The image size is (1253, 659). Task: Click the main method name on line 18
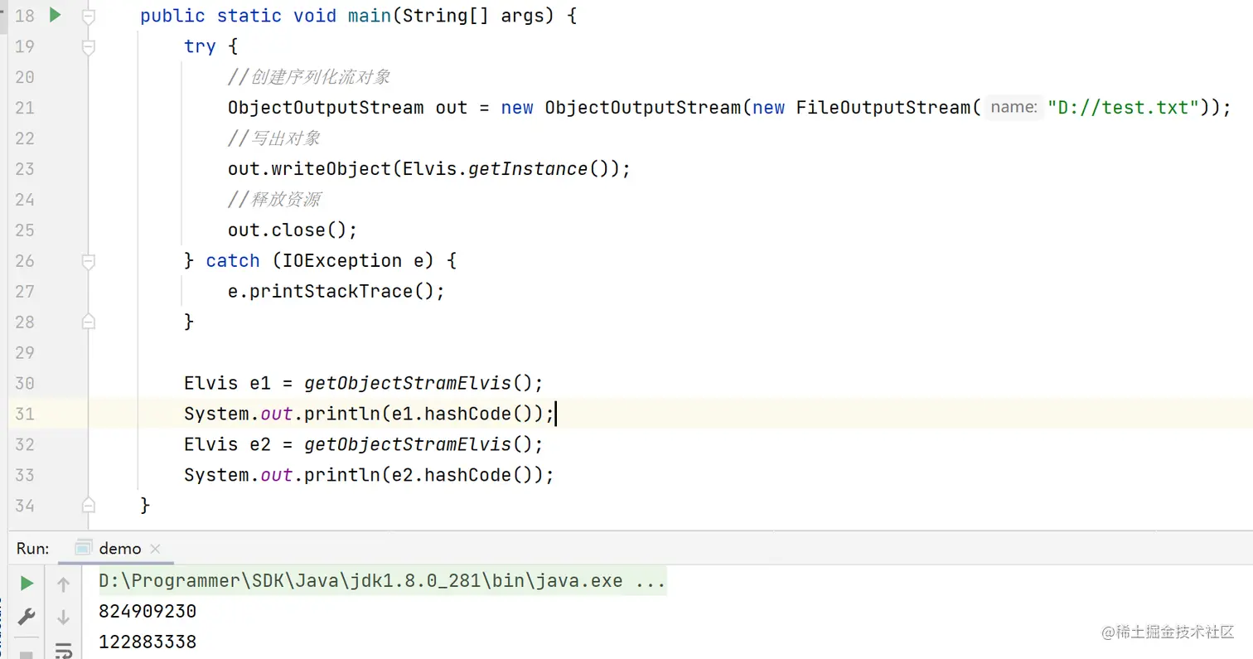click(370, 16)
